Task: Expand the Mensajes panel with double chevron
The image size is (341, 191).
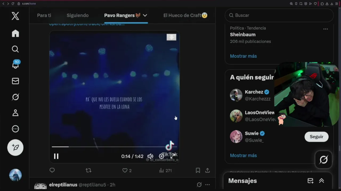Action: coord(322,181)
